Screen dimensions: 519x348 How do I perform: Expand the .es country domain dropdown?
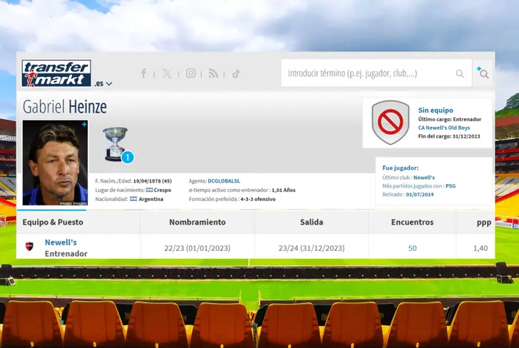pyautogui.click(x=103, y=83)
